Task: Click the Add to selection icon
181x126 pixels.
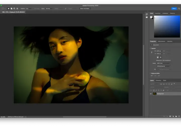Action: (12, 9)
